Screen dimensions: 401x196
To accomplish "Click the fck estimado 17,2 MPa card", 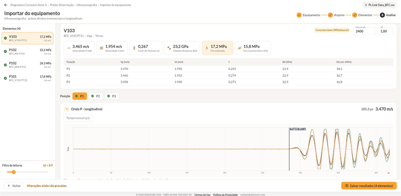I will 217,48.
